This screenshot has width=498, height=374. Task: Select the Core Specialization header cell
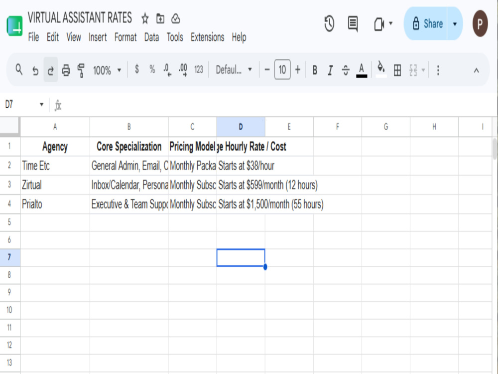point(129,147)
